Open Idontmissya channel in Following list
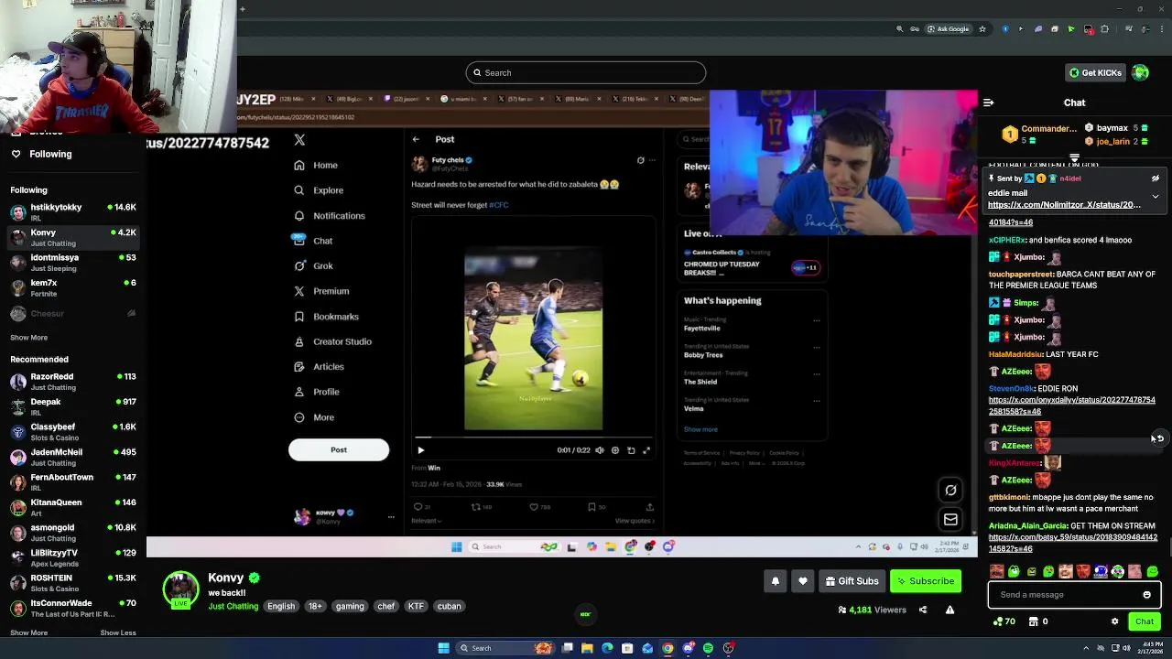The height and width of the screenshot is (659, 1172). click(x=73, y=262)
